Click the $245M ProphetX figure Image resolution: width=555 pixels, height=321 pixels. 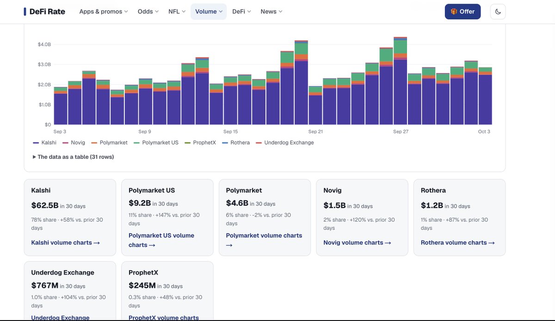pos(142,285)
